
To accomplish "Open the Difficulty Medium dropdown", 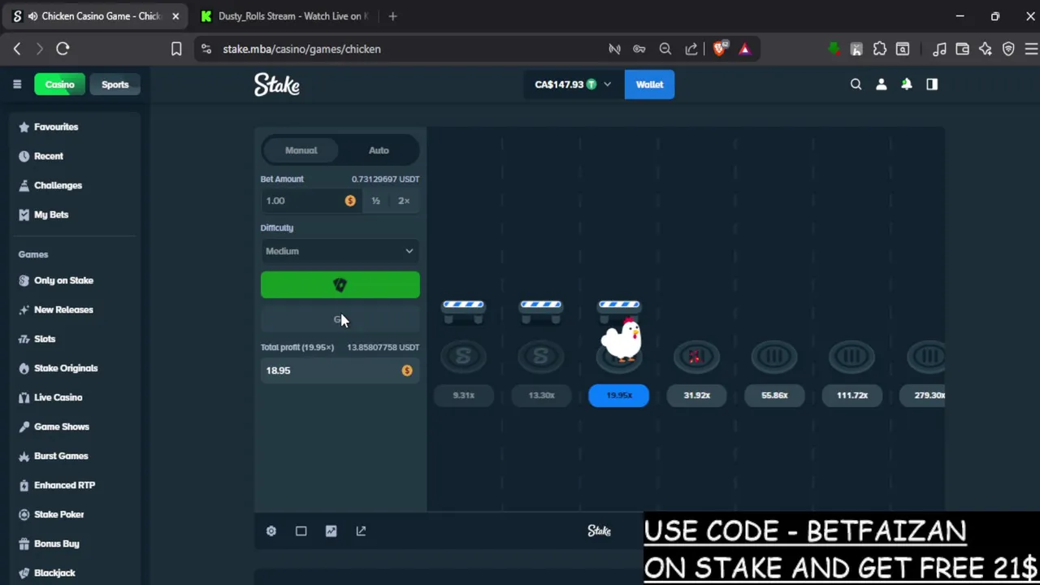I will (x=340, y=251).
